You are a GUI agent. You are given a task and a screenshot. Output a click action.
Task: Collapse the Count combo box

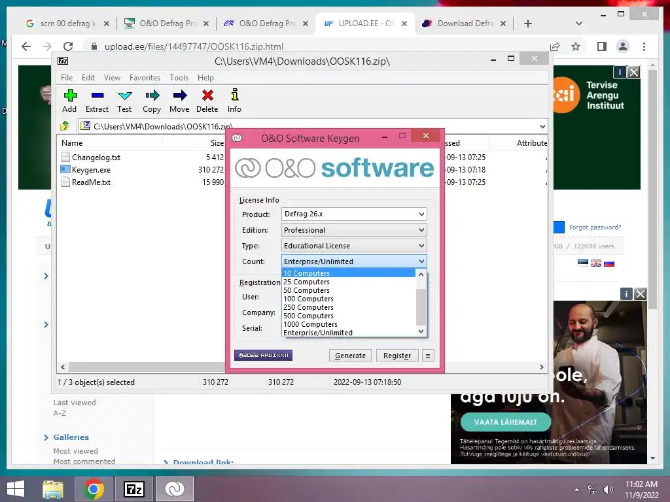[421, 261]
